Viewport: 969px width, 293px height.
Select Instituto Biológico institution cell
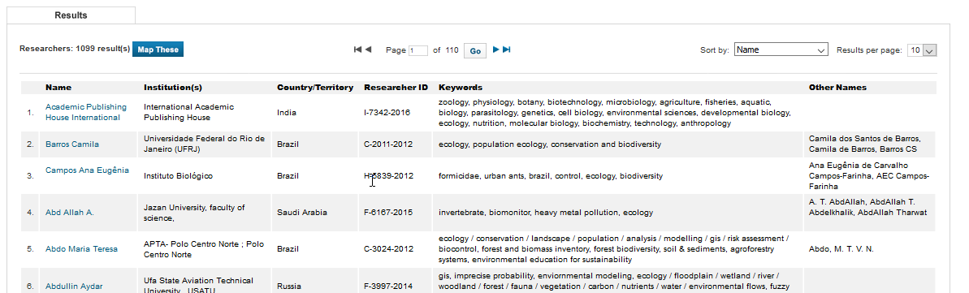[x=178, y=176]
